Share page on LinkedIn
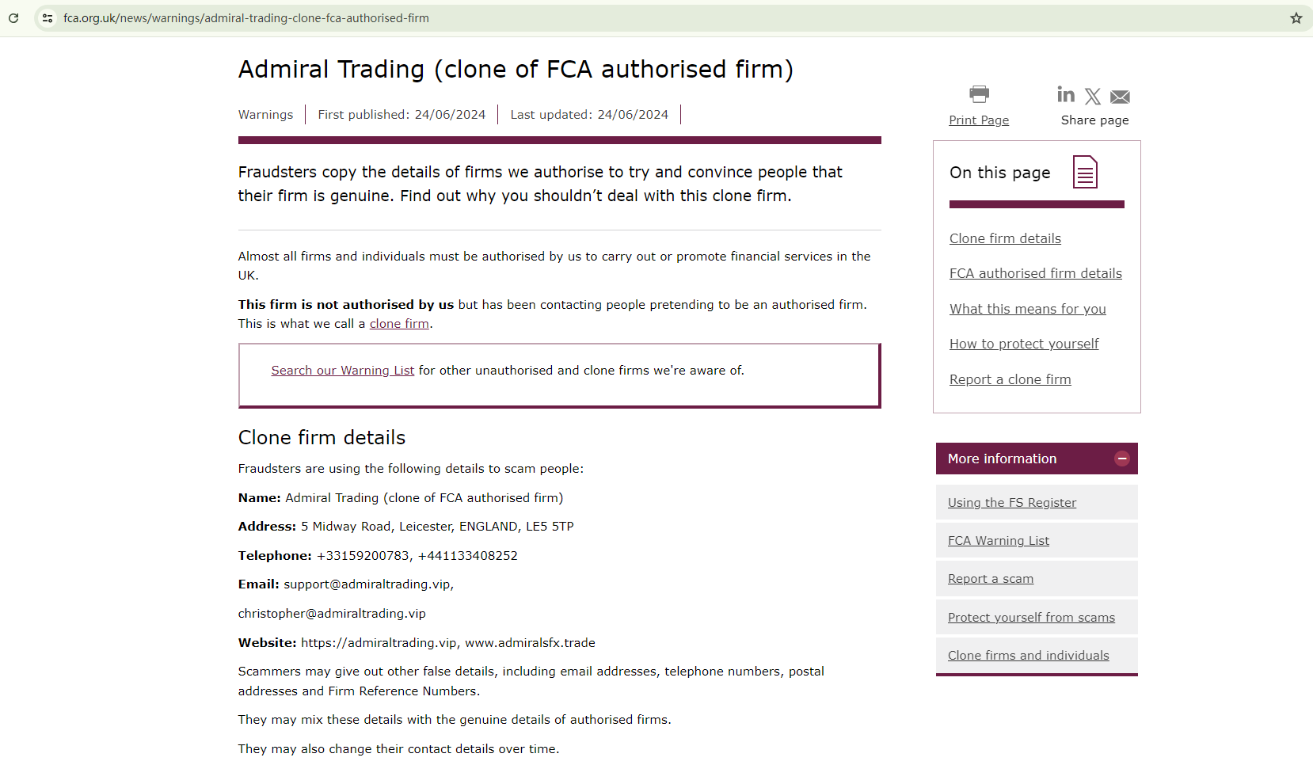Image resolution: width=1313 pixels, height=765 pixels. click(x=1066, y=95)
